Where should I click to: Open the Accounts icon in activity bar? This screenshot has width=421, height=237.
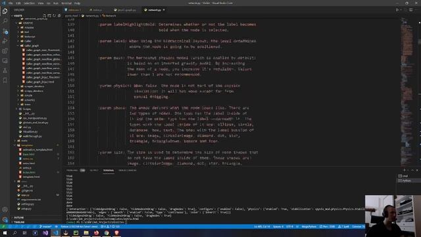pyautogui.click(x=5, y=209)
